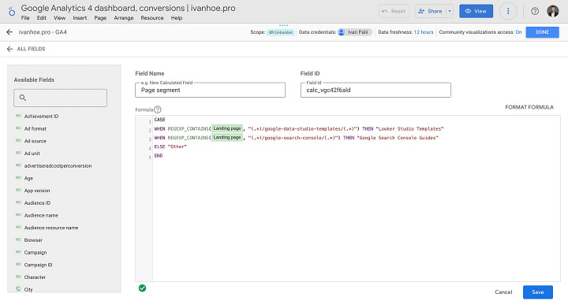568x308 pixels.
Task: Click the Field Name input with Page segment
Action: point(210,90)
